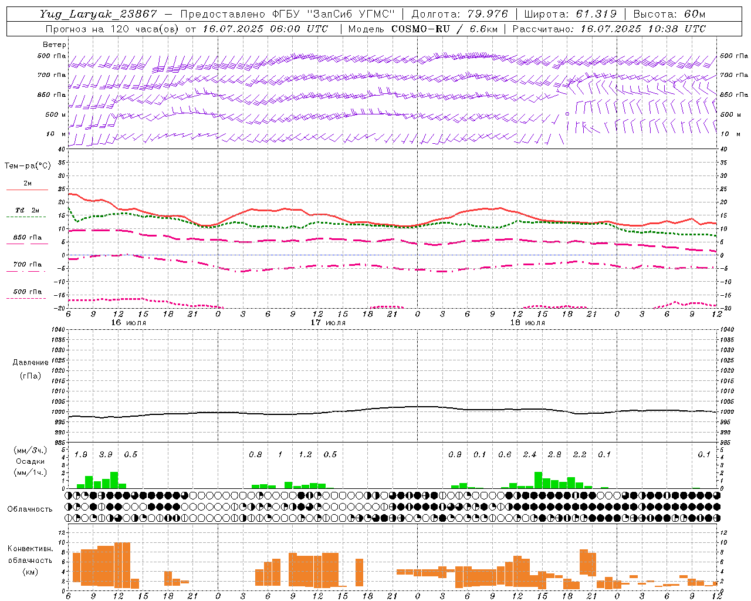Viewport: 751px width, 601px height.
Task: Click the Тем-ра(°C) axis title
Action: (x=28, y=166)
